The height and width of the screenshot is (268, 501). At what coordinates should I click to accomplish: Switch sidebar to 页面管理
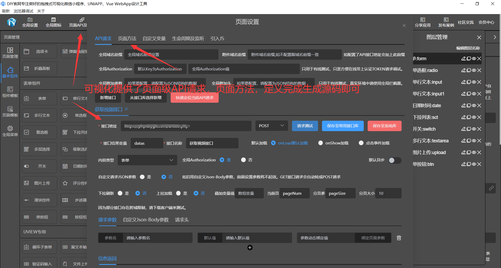tap(10, 53)
